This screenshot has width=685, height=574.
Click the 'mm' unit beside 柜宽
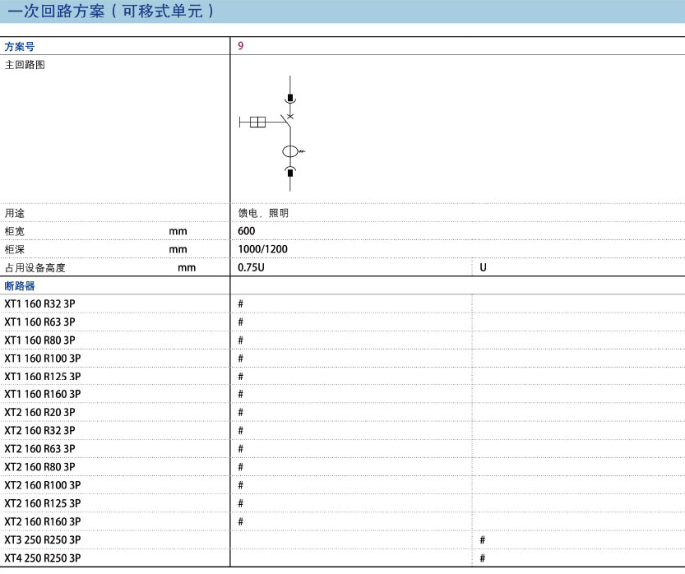(x=178, y=232)
